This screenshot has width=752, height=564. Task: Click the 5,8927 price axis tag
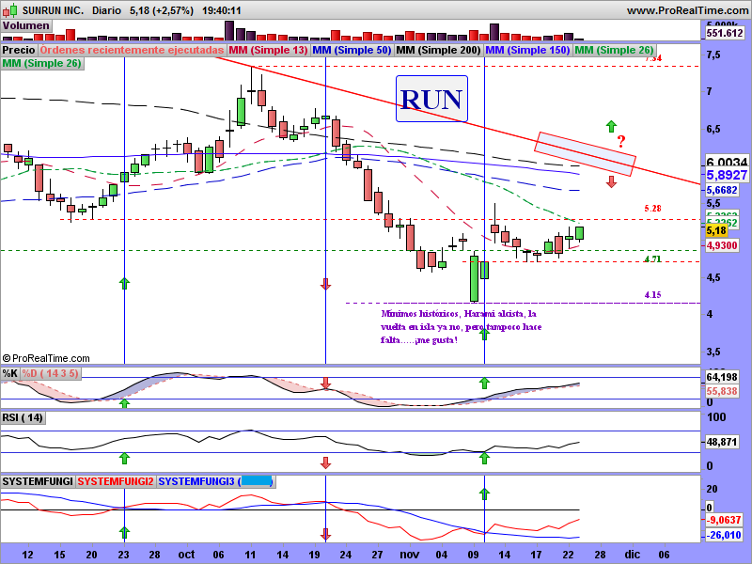(727, 175)
